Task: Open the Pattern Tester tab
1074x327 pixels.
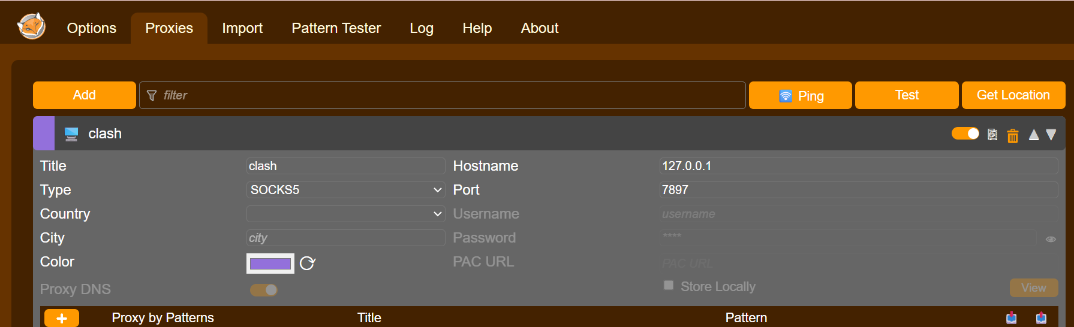Action: pos(336,28)
